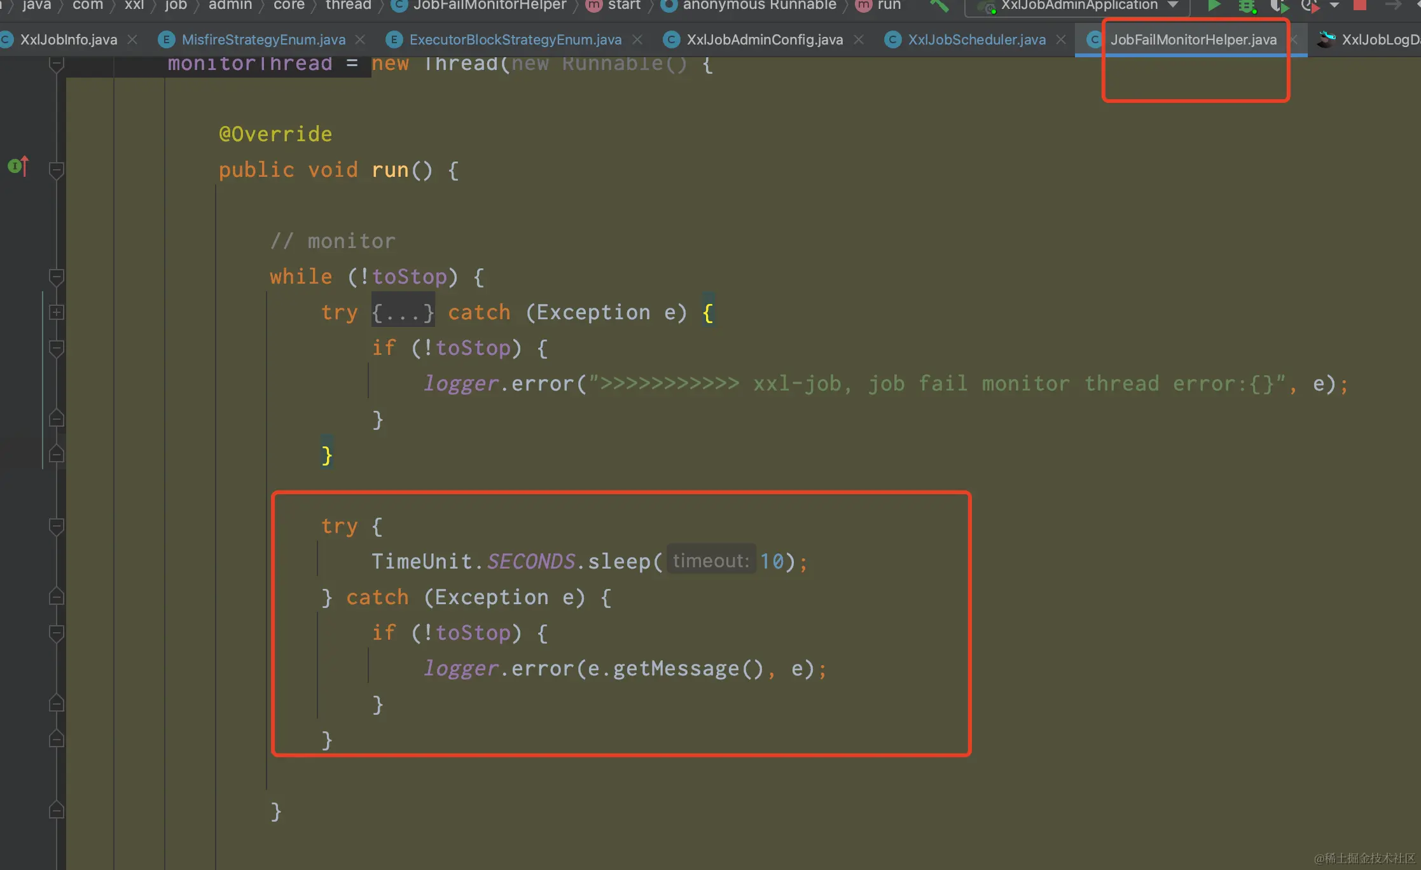Collapse the while (!toStop) loop fold
This screenshot has width=1421, height=870.
point(57,277)
